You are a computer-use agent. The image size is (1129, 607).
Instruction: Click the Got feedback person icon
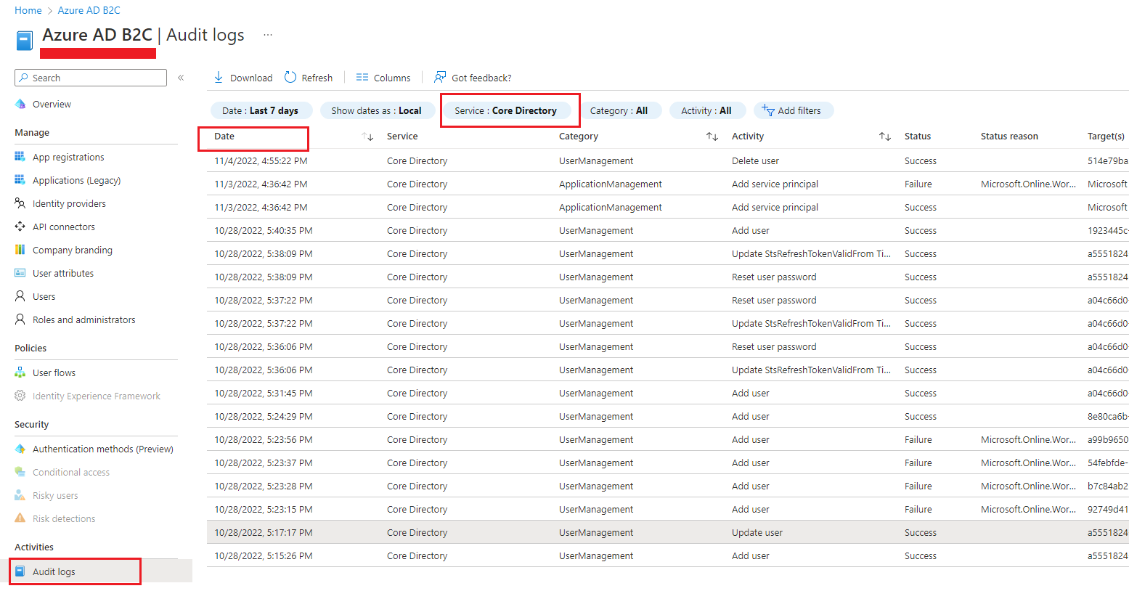tap(440, 77)
